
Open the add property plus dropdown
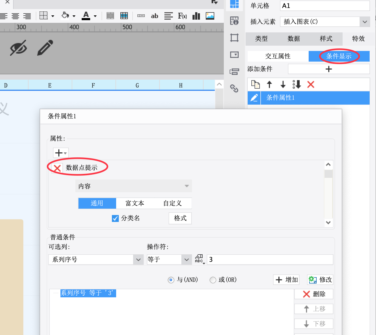tap(61, 153)
